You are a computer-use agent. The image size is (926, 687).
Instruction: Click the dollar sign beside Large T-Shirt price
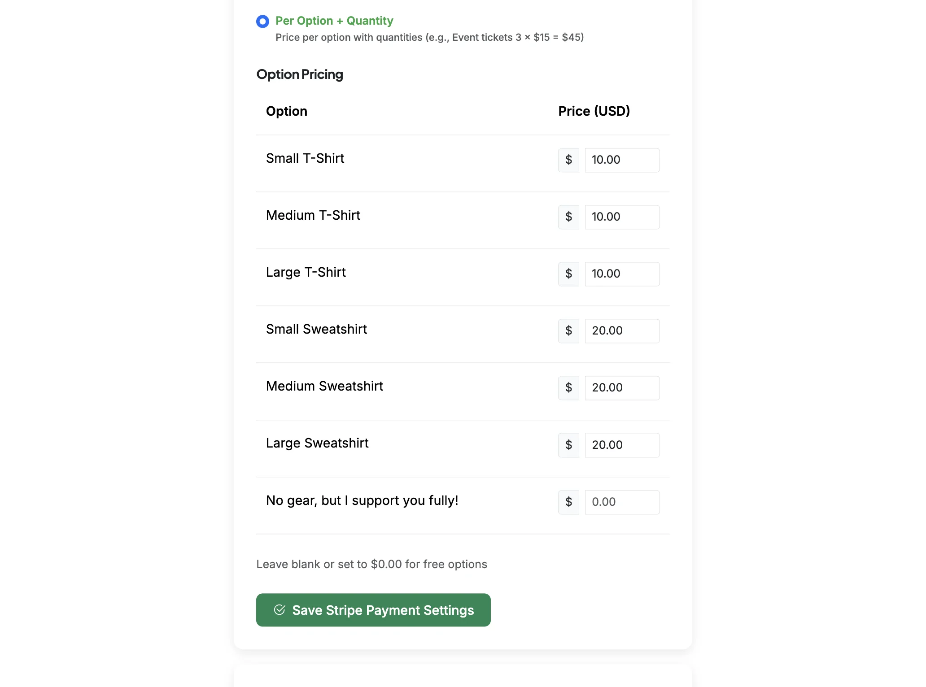[x=568, y=274]
